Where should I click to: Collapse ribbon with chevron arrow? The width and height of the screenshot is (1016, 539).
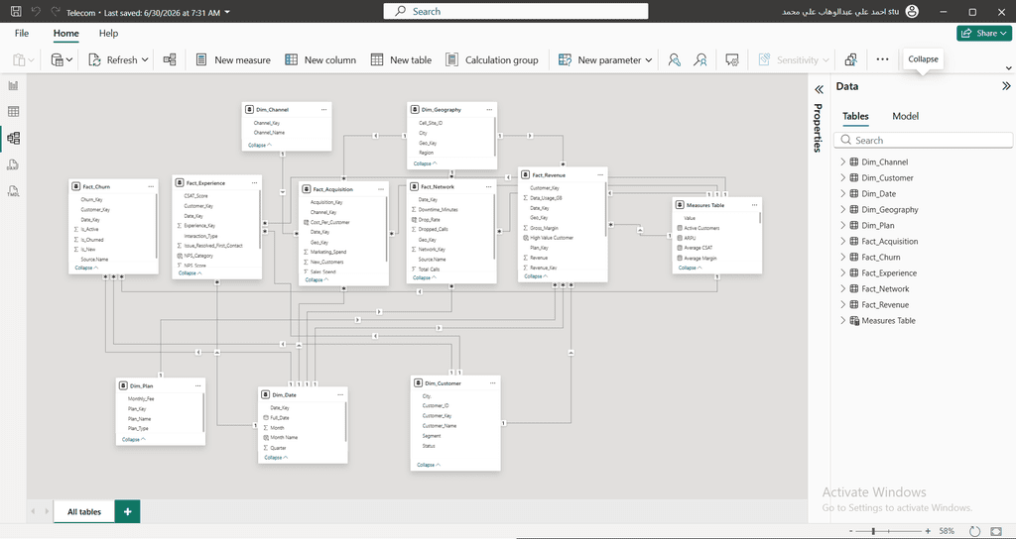pos(1008,68)
